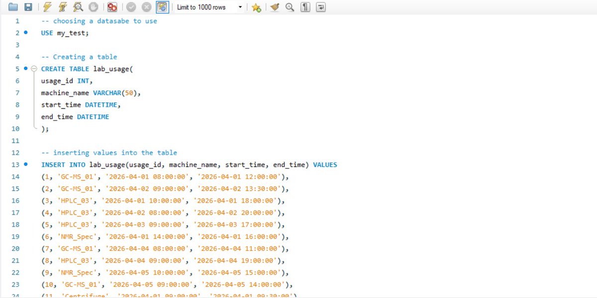Beautify the SQL with broom icon
Image resolution: width=597 pixels, height=298 pixels.
coord(274,7)
